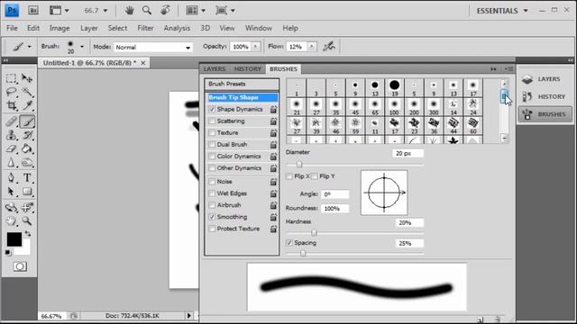Select the Dodge tool
This screenshot has width=577, height=324.
click(x=27, y=162)
